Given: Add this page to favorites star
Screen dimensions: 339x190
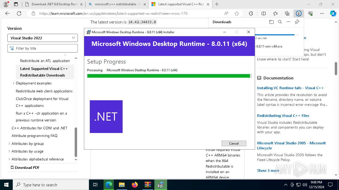Looking at the screenshot, I should pyautogui.click(x=237, y=13).
